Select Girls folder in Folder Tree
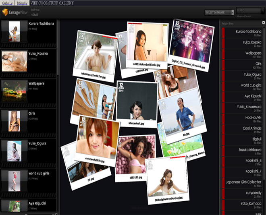266x215 pixels. pos(242,65)
